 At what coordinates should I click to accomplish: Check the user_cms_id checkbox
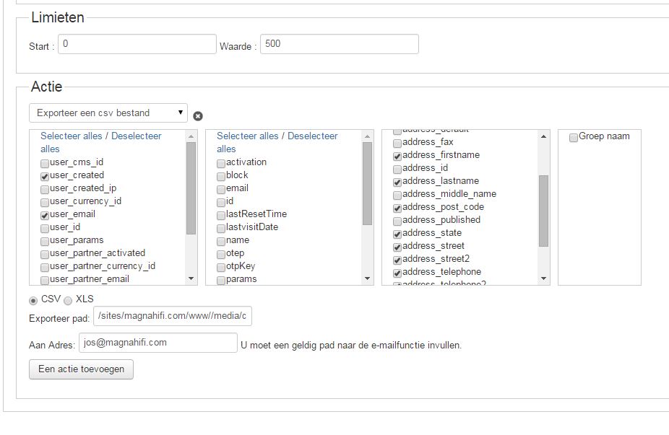45,163
